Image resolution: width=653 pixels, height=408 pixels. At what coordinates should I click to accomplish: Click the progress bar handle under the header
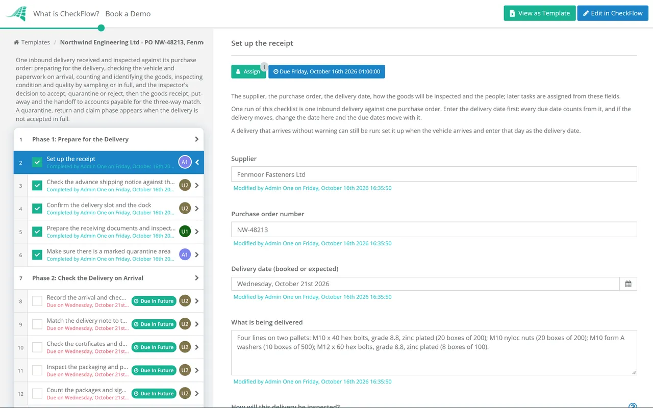click(x=101, y=28)
